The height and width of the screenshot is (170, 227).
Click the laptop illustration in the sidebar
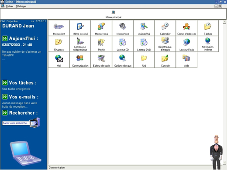point(25,153)
